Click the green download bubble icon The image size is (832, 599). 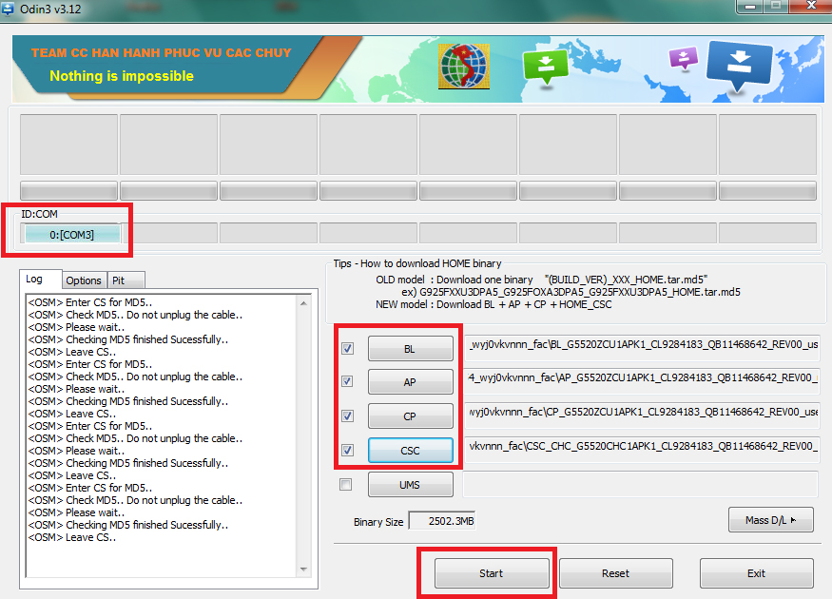tap(546, 67)
